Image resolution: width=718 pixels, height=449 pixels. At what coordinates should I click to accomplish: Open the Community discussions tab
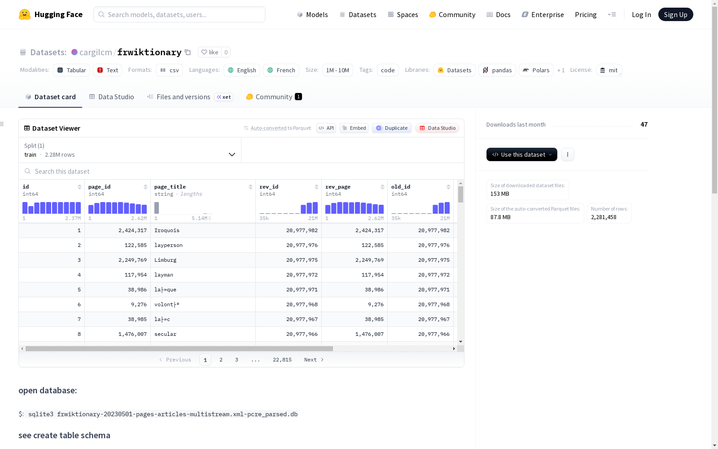tap(274, 97)
